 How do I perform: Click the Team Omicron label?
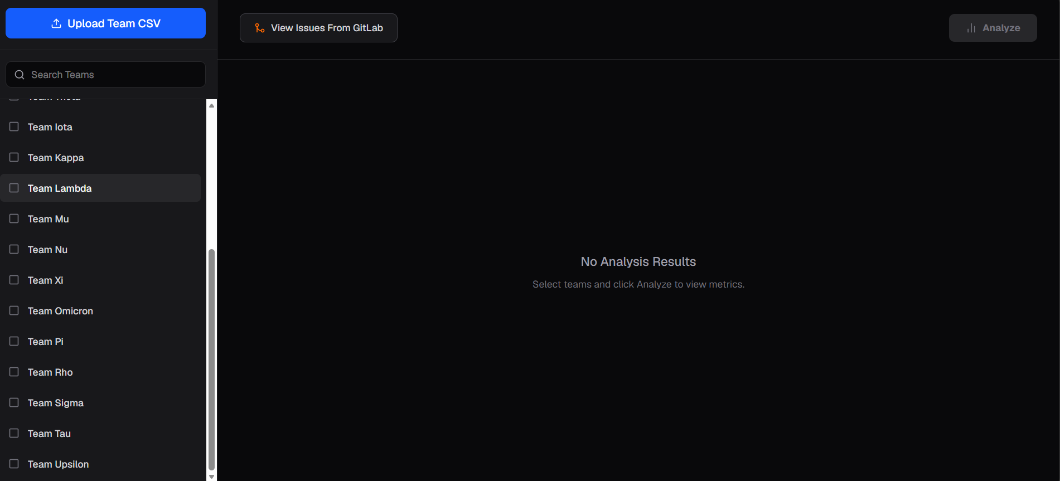(61, 311)
